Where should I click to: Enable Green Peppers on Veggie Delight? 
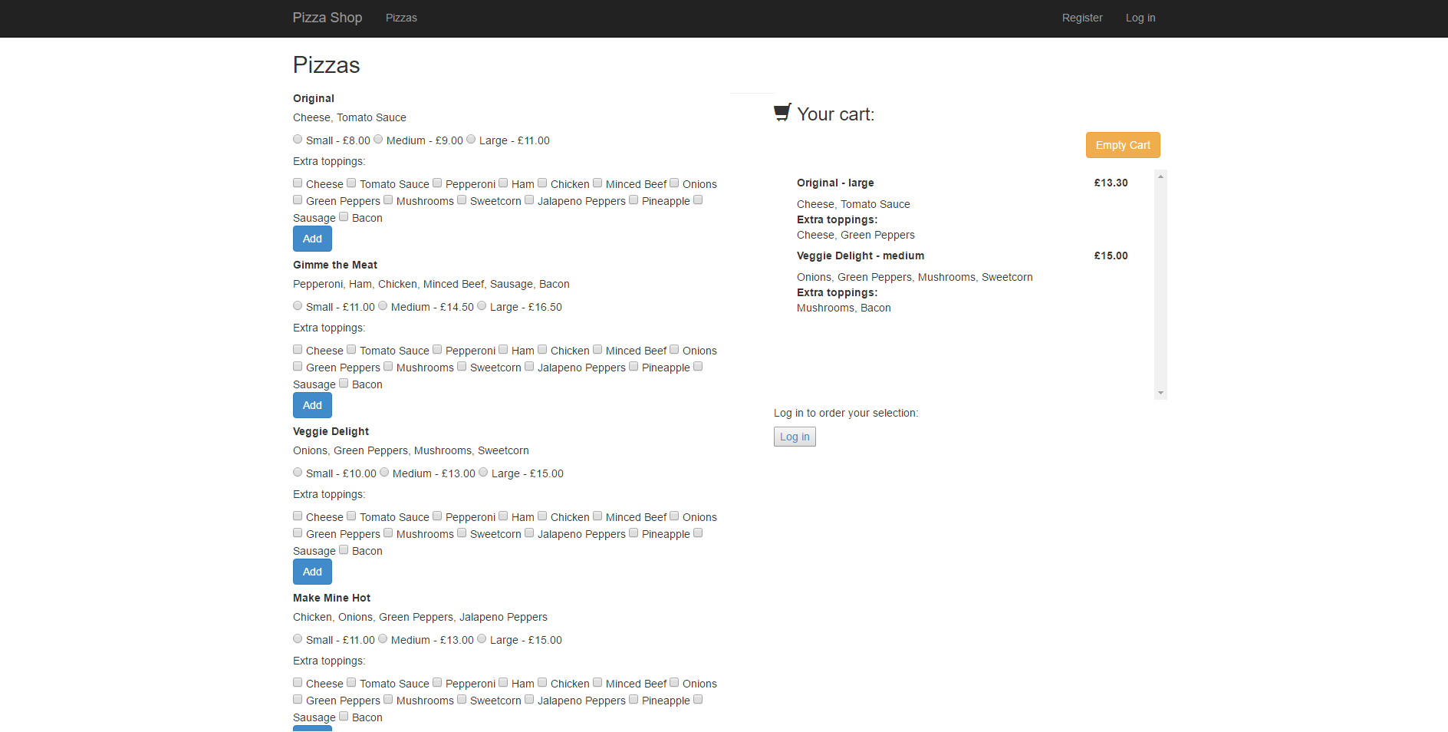[298, 533]
